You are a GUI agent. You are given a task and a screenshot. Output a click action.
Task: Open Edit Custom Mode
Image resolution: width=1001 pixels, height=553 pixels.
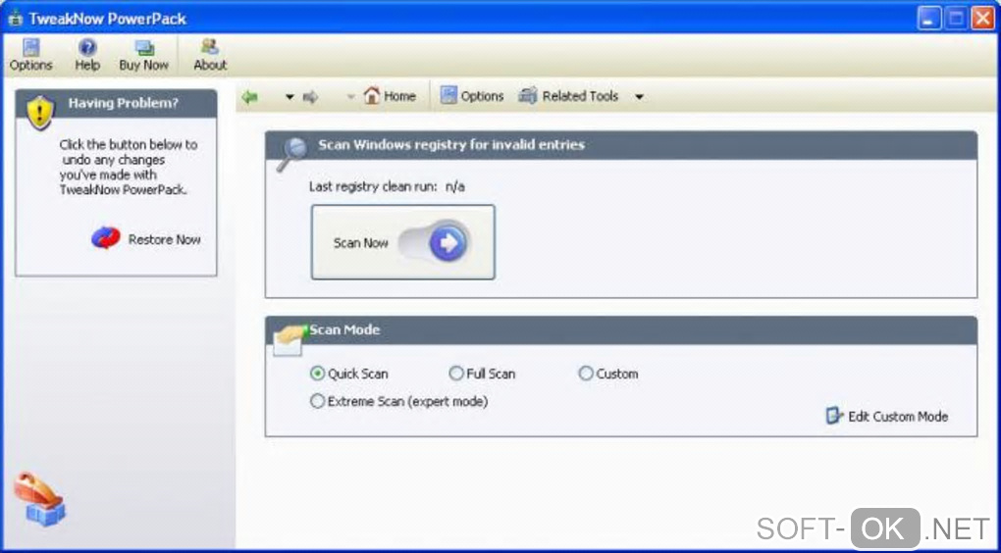887,417
